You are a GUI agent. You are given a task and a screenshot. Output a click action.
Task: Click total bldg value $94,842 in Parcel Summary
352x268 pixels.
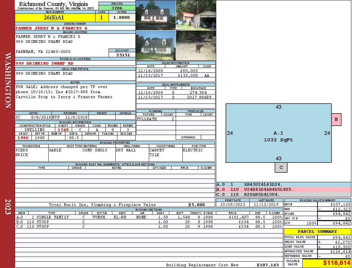coord(341,238)
